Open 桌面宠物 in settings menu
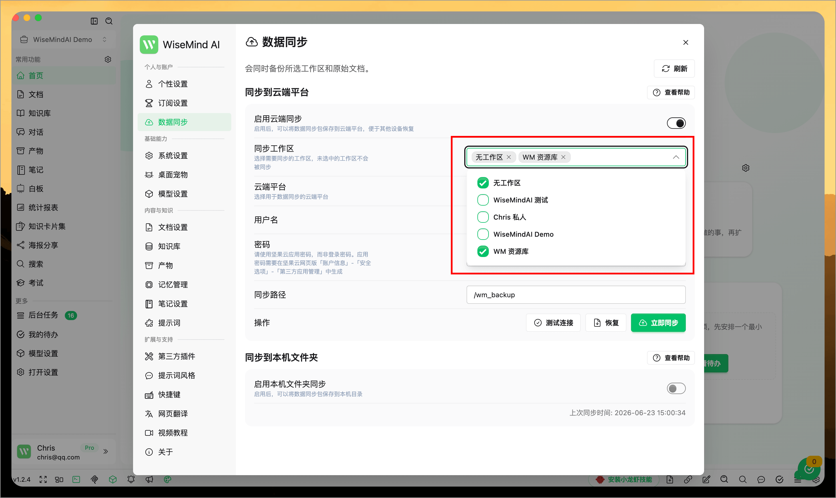The height and width of the screenshot is (498, 836). click(184, 175)
